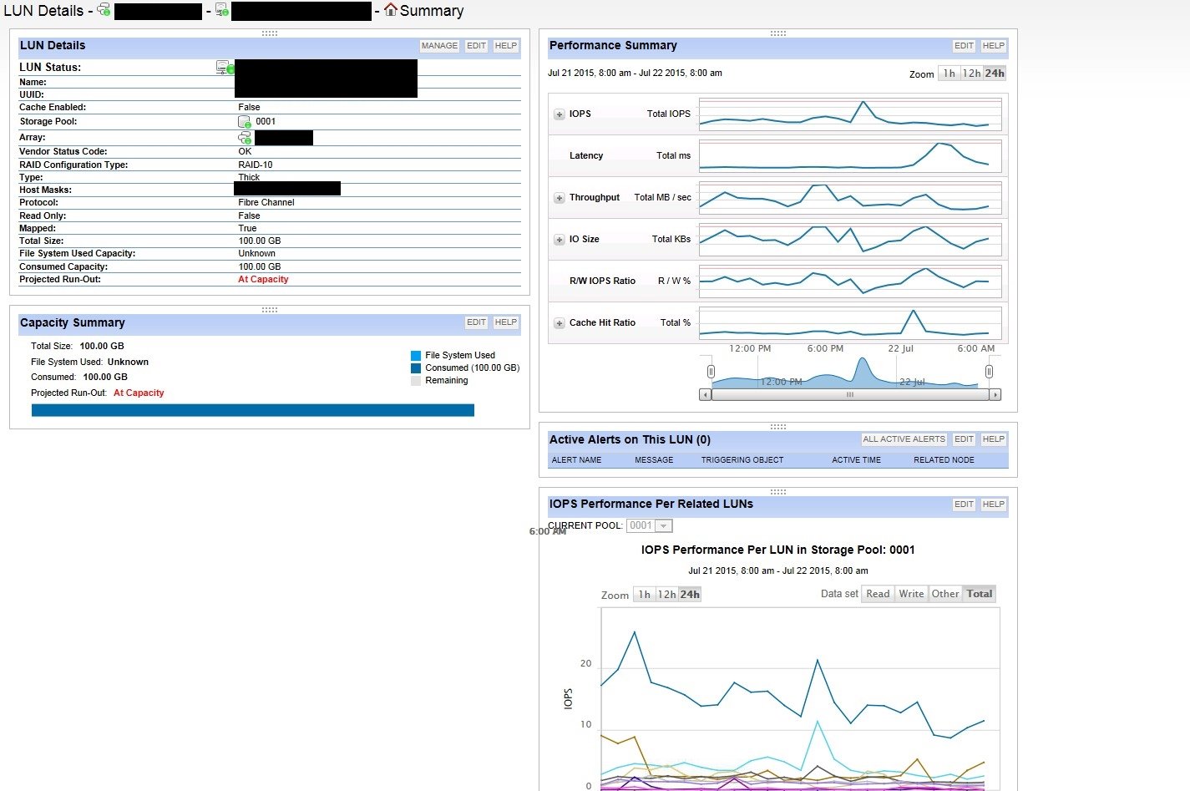The width and height of the screenshot is (1190, 791).
Task: Click the LUN status icon
Action: (x=225, y=68)
